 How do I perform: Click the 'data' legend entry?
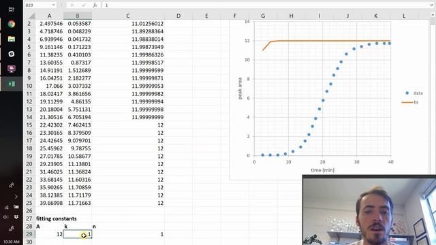(x=414, y=93)
